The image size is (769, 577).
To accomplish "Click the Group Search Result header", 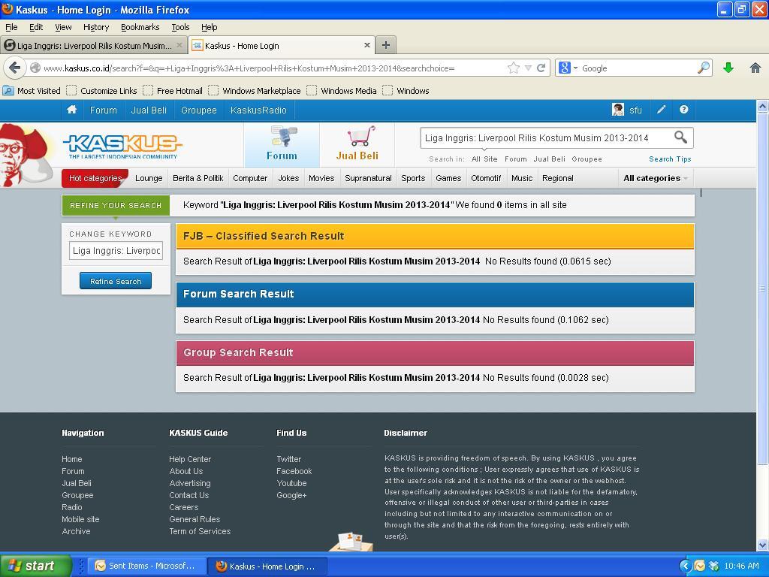I will tap(435, 353).
